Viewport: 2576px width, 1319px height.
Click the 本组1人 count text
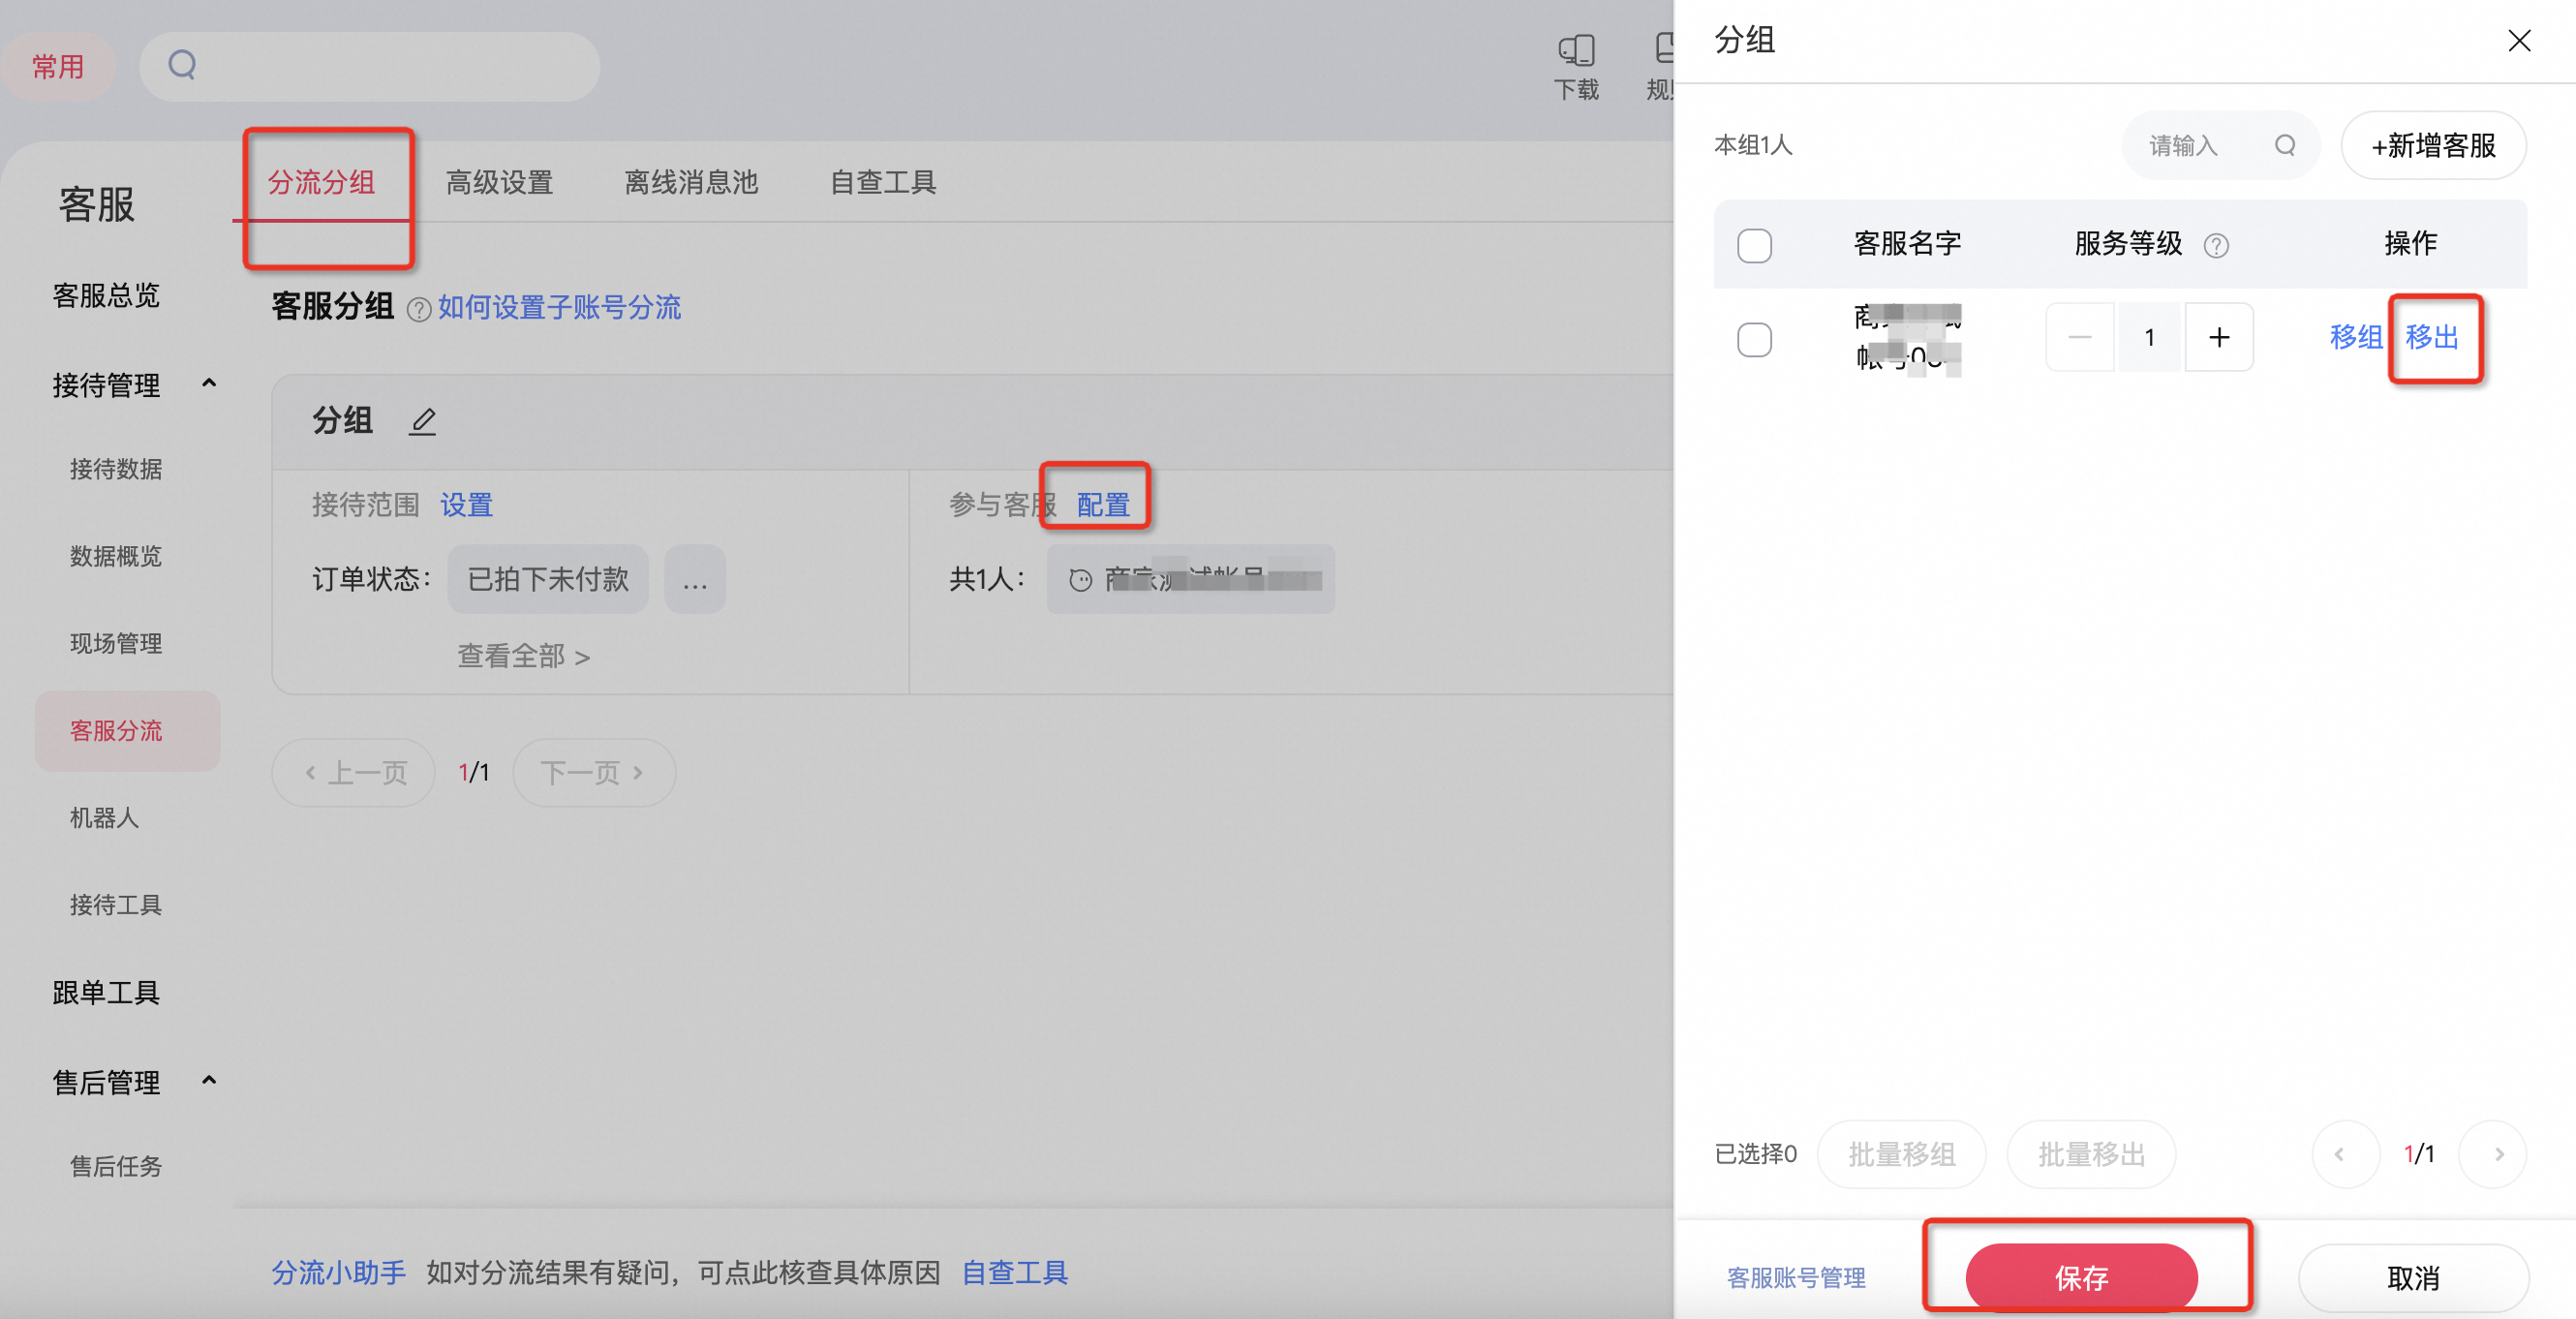pyautogui.click(x=1753, y=146)
